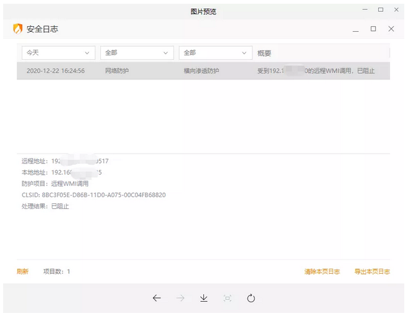The width and height of the screenshot is (408, 321).
Task: Click the actual-size icon in bottom toolbar
Action: 227,298
